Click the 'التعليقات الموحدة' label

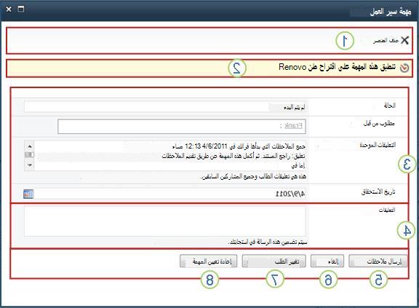pyautogui.click(x=378, y=145)
